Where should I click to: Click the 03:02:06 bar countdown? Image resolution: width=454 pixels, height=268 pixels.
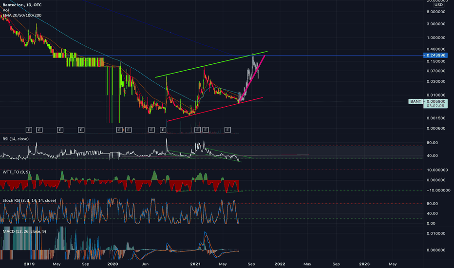(x=435, y=106)
